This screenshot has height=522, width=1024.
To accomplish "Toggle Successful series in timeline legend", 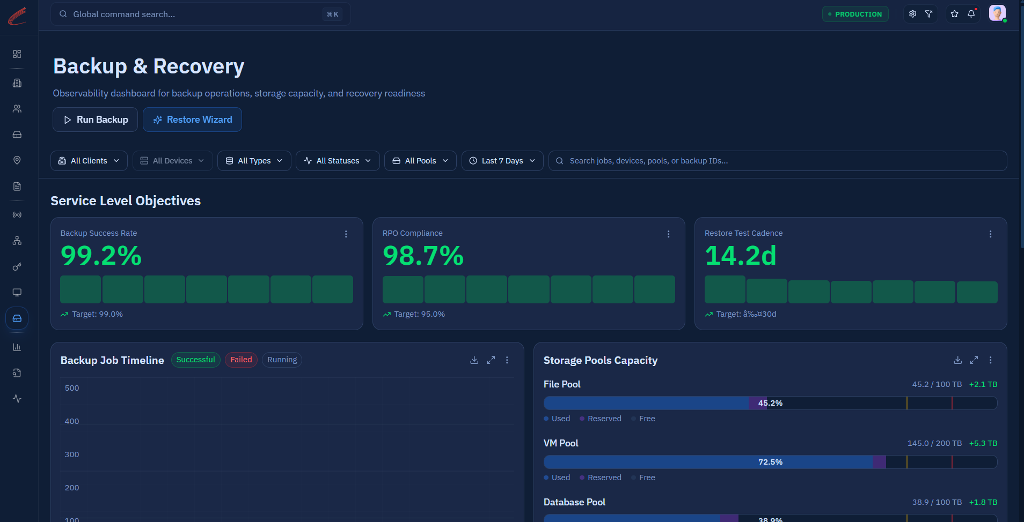I will click(x=196, y=360).
